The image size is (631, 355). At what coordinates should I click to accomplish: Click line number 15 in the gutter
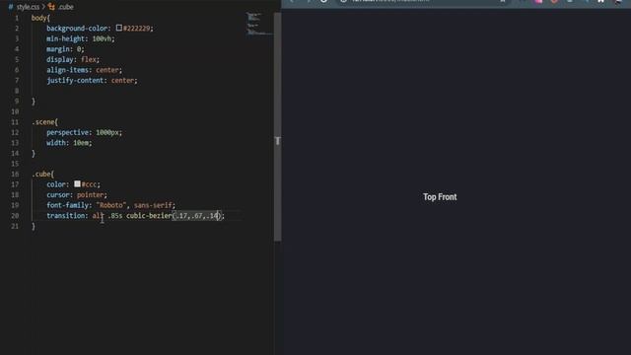[15, 164]
